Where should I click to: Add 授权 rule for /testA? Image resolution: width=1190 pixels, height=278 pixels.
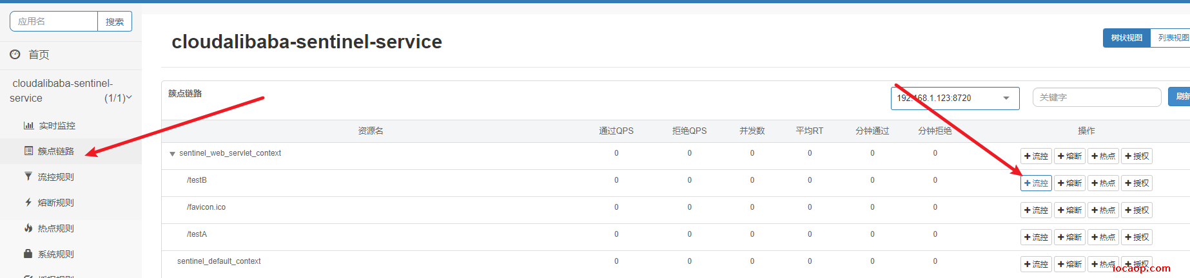point(1136,237)
